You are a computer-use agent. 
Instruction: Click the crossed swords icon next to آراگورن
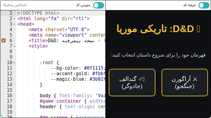click(195, 79)
